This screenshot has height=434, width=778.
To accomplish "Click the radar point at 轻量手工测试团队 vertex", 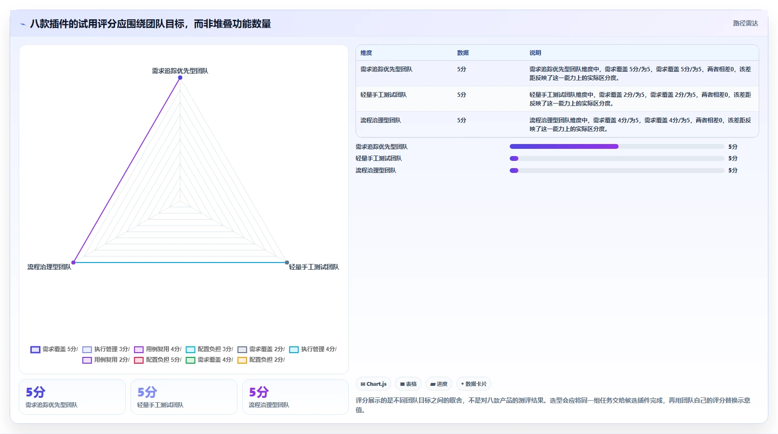I will pos(287,263).
